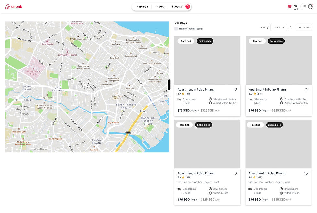317x213 pixels.
Task: Click the Entire place badge on bottom-left listing
Action: (203, 125)
